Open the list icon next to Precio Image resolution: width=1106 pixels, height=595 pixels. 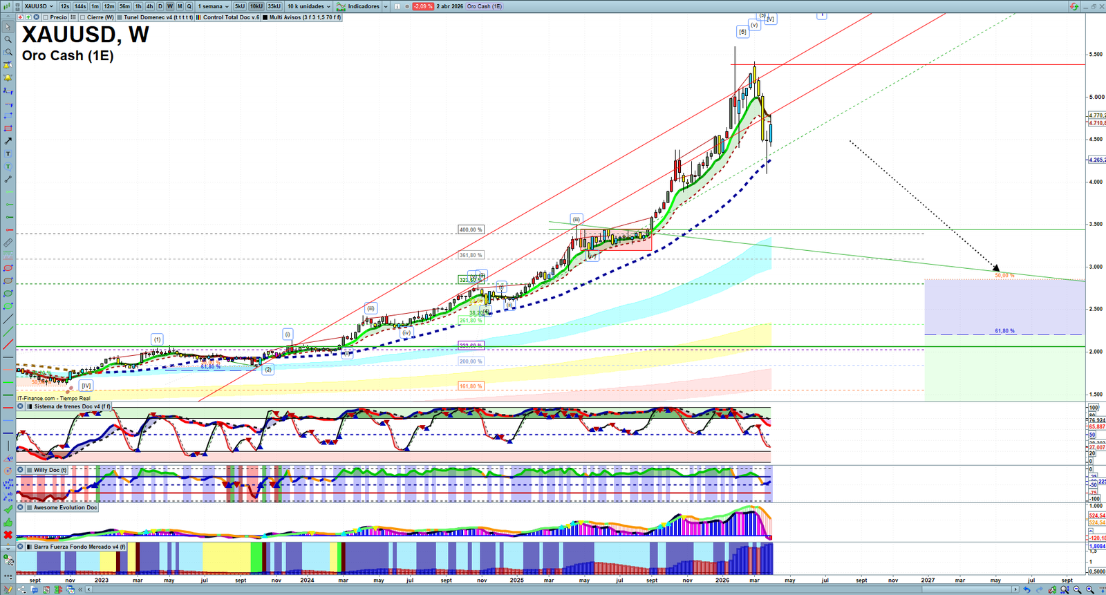[x=73, y=17]
